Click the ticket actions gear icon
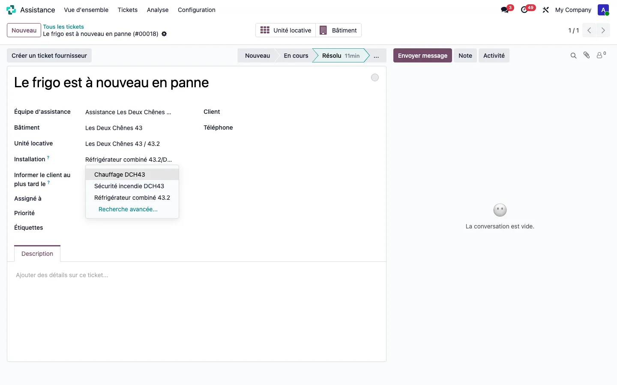This screenshot has height=385, width=617. point(164,34)
